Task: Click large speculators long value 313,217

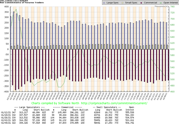Action: [24, 112]
